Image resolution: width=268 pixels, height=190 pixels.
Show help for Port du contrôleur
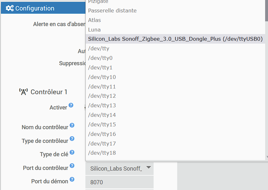pos(72,166)
